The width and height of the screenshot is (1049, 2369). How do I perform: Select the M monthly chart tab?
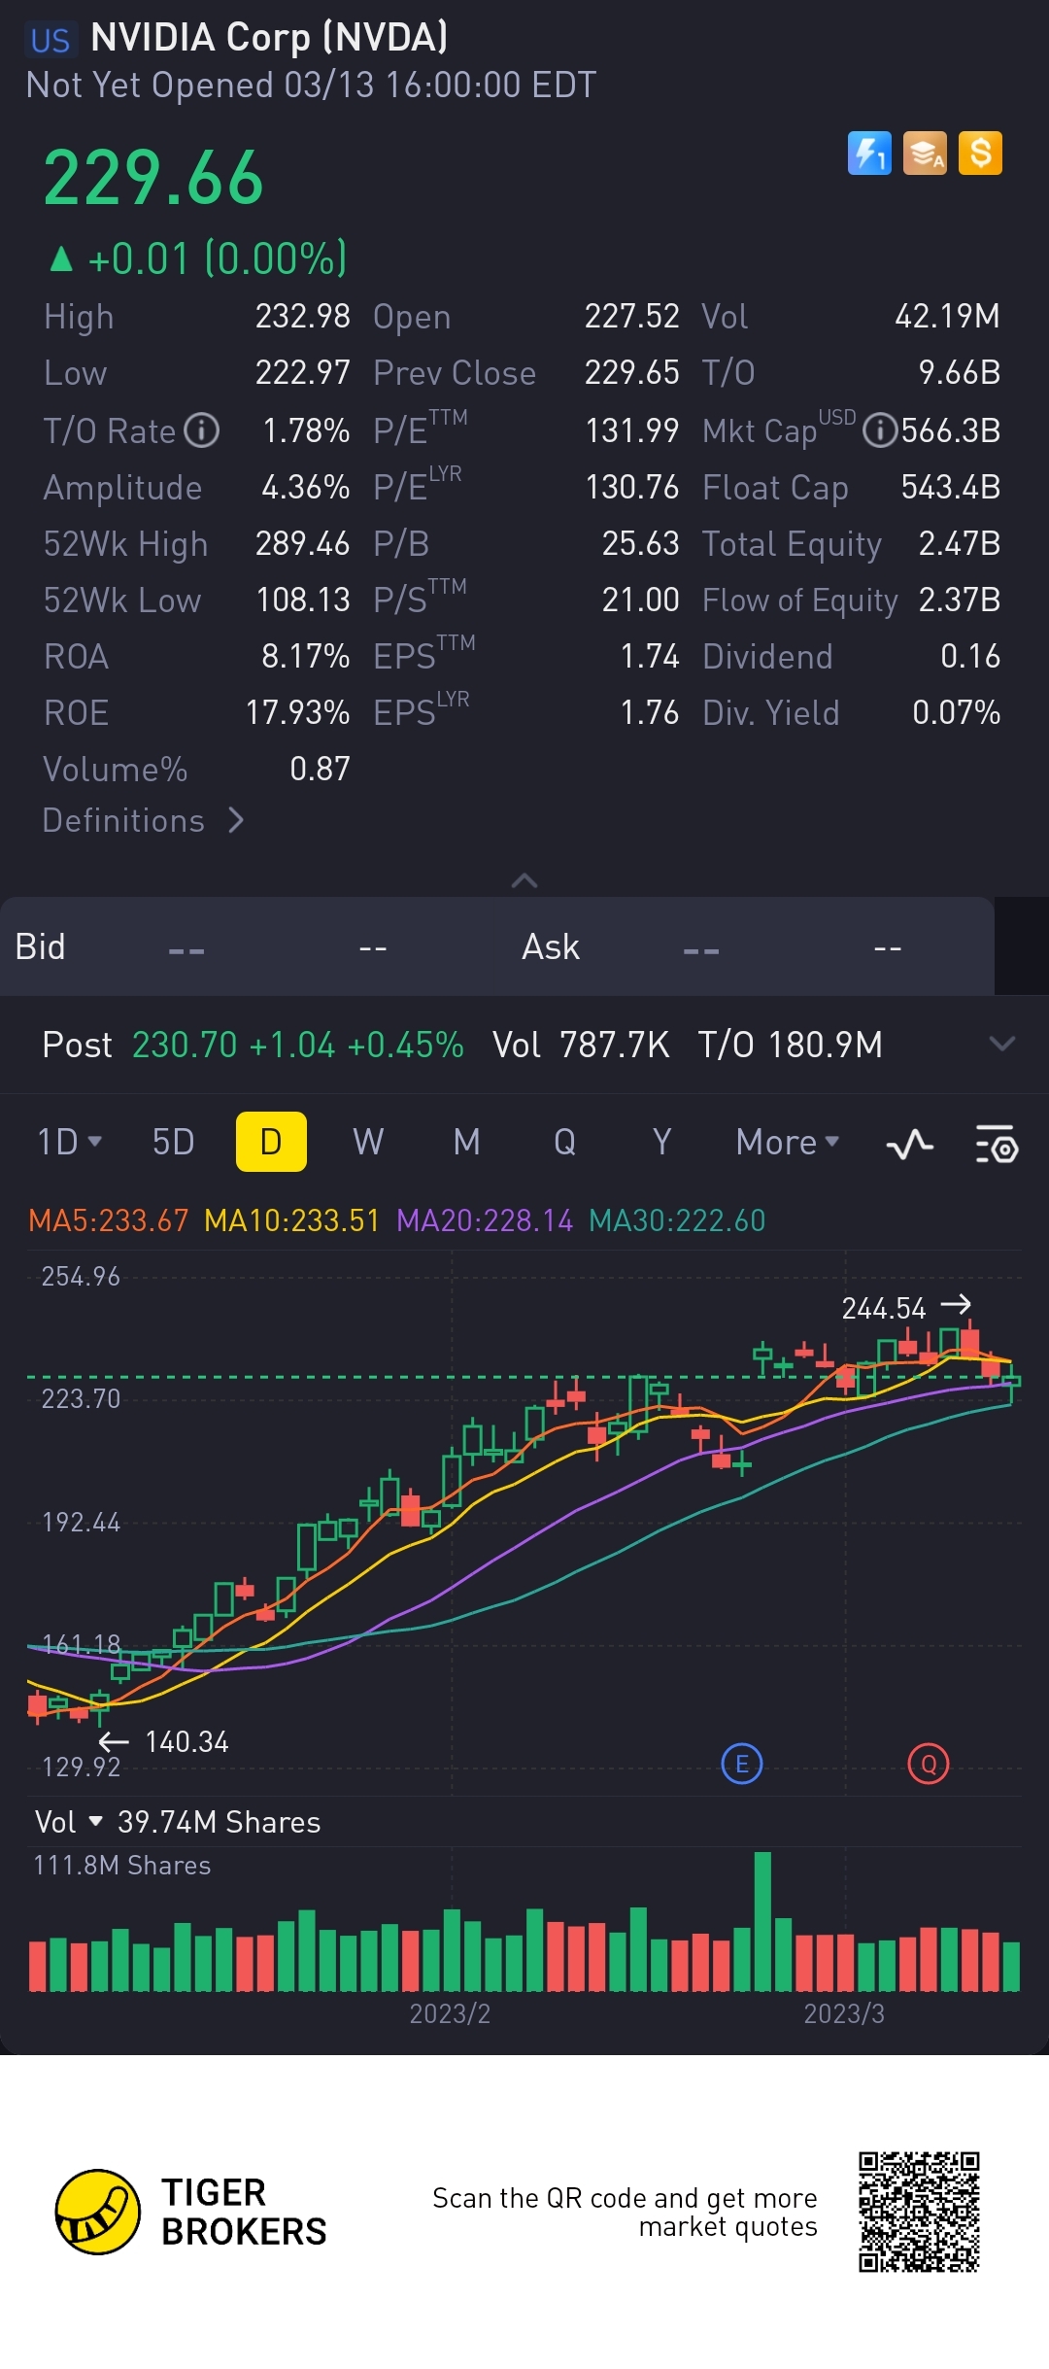click(467, 1142)
